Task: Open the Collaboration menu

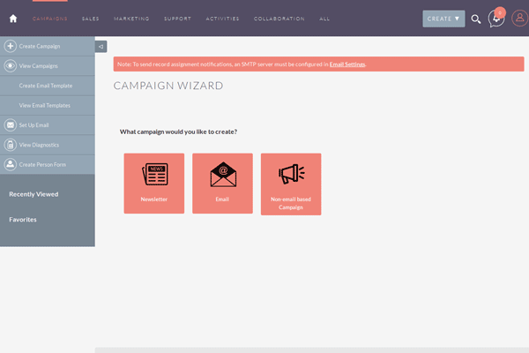Action: click(279, 19)
